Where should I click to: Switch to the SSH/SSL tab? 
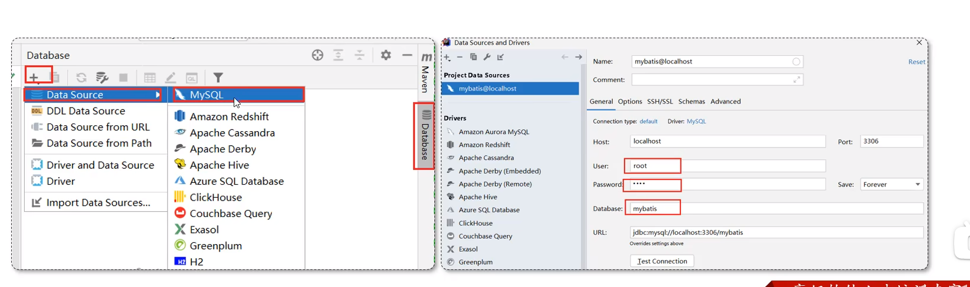(660, 102)
